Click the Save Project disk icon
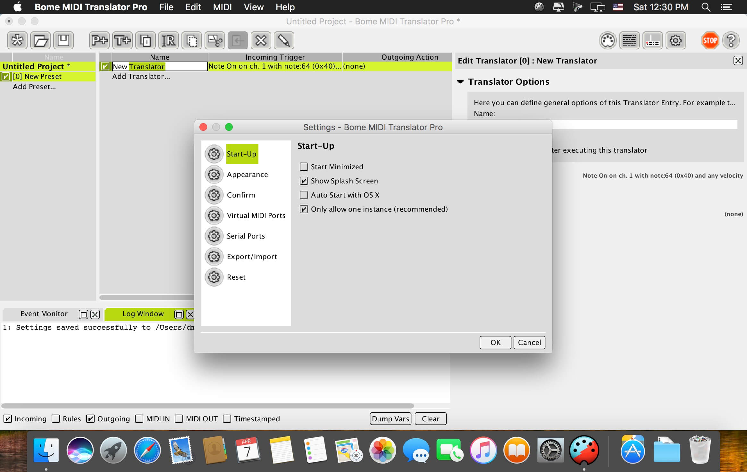 (63, 40)
